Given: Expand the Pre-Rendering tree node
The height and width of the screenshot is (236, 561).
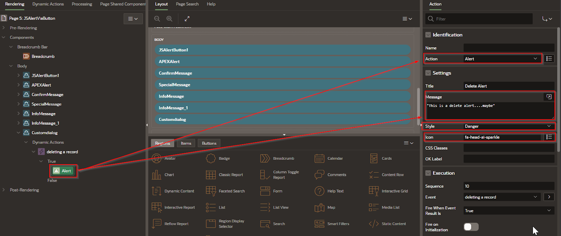Looking at the screenshot, I should [x=4, y=28].
